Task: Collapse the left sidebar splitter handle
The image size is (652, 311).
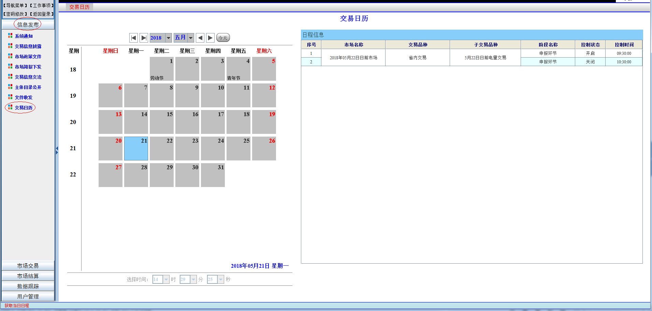Action: pos(57,150)
